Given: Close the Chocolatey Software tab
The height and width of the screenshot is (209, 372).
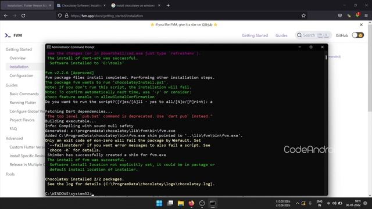Looking at the screenshot, I should [x=105, y=5].
